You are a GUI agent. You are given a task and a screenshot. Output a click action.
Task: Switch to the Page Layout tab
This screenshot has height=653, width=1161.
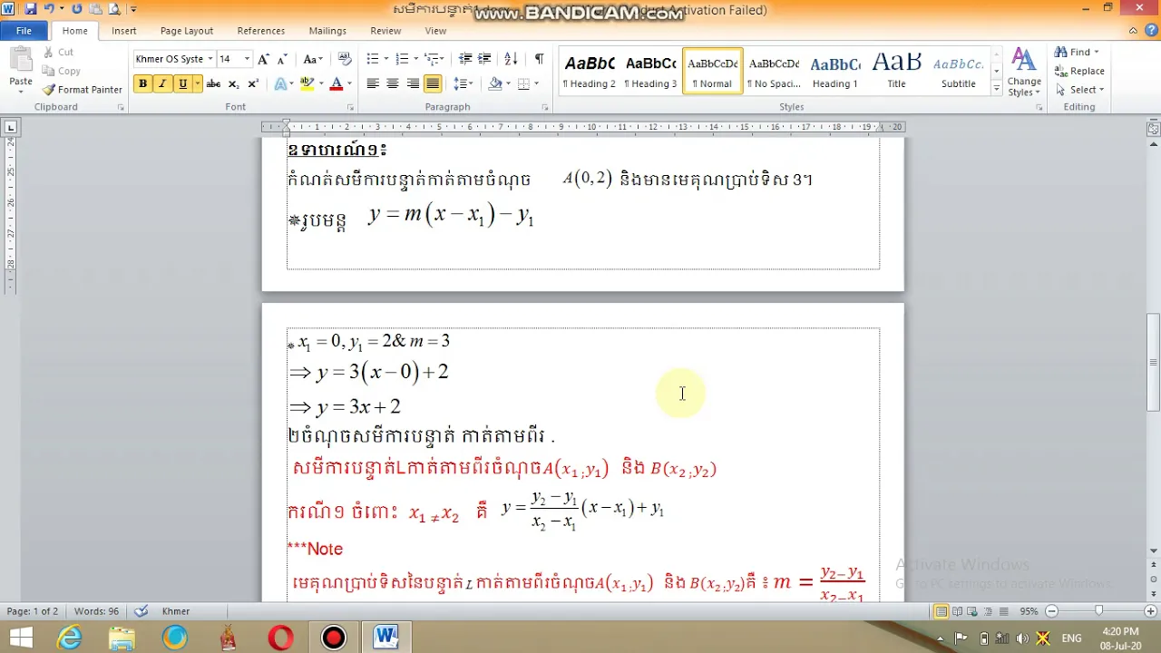pos(187,31)
